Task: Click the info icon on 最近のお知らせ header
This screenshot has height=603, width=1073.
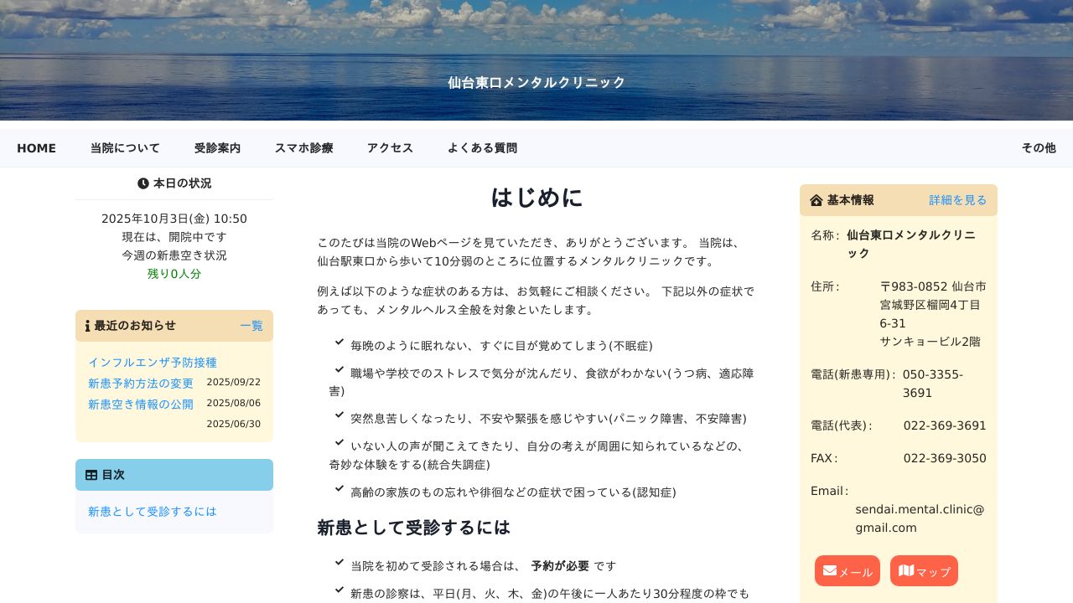Action: (86, 326)
